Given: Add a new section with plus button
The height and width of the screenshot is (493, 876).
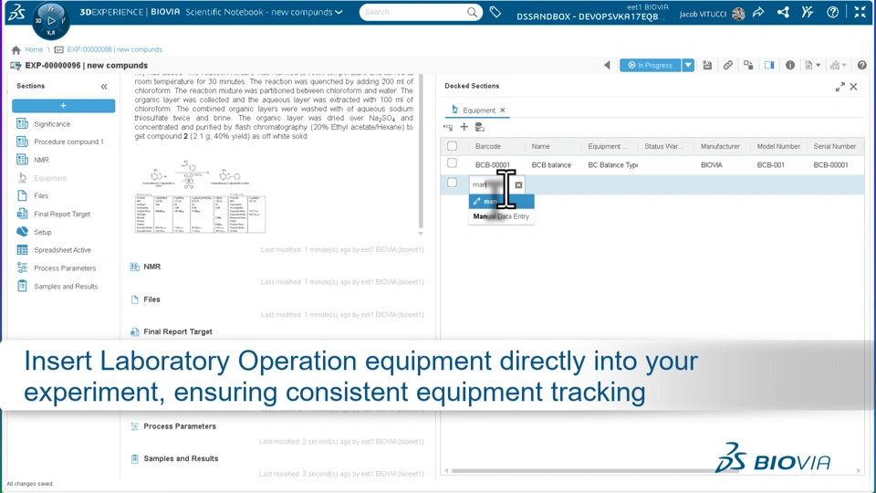Looking at the screenshot, I should (63, 106).
